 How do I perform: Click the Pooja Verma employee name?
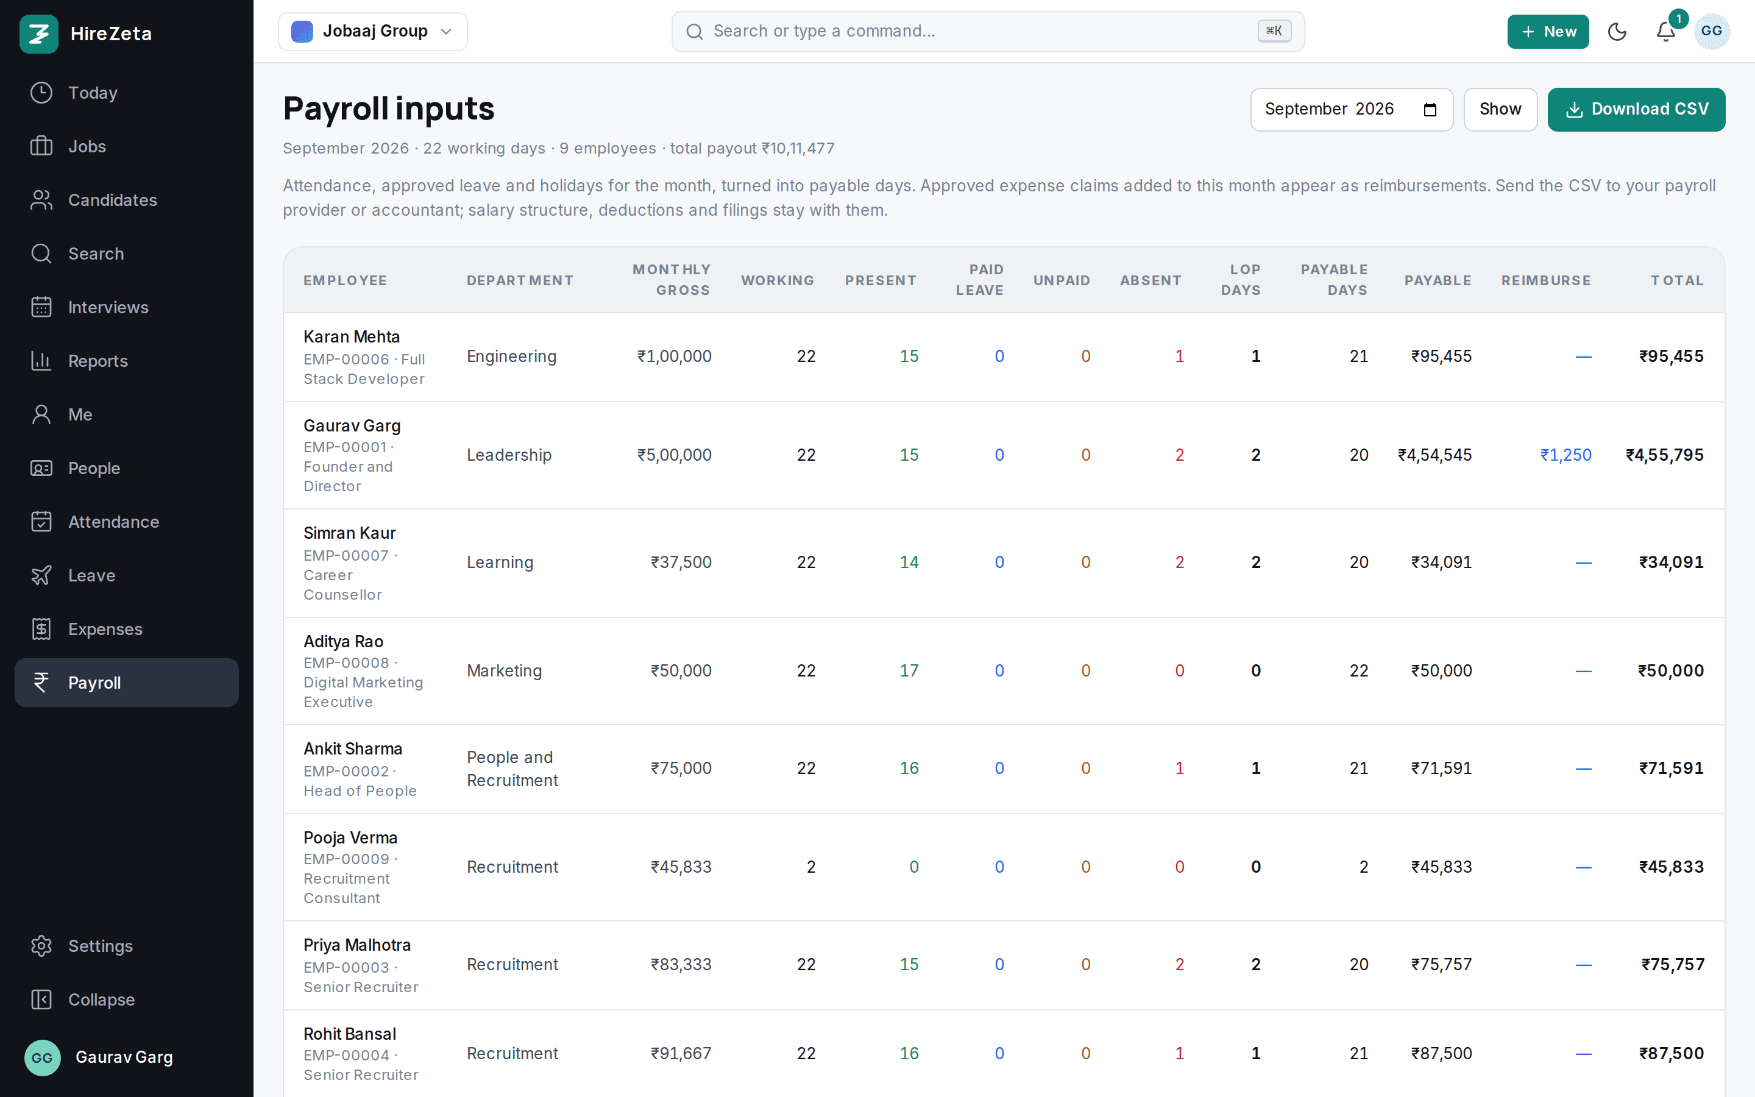click(350, 838)
